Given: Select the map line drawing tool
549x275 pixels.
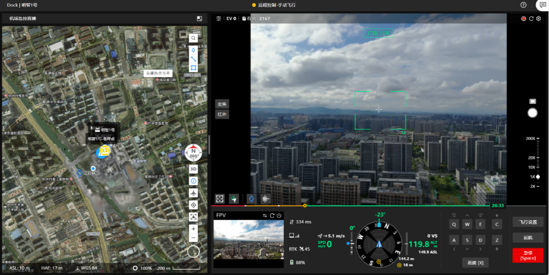Looking at the screenshot, I should [193, 59].
